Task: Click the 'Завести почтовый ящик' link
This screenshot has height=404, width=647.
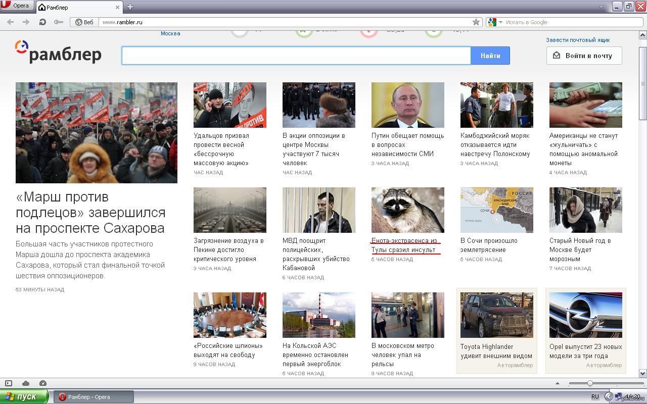Action: [x=578, y=40]
